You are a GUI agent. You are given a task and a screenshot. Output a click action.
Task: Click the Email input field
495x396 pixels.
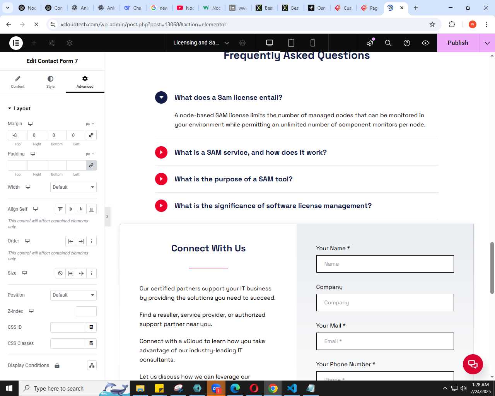pyautogui.click(x=385, y=341)
